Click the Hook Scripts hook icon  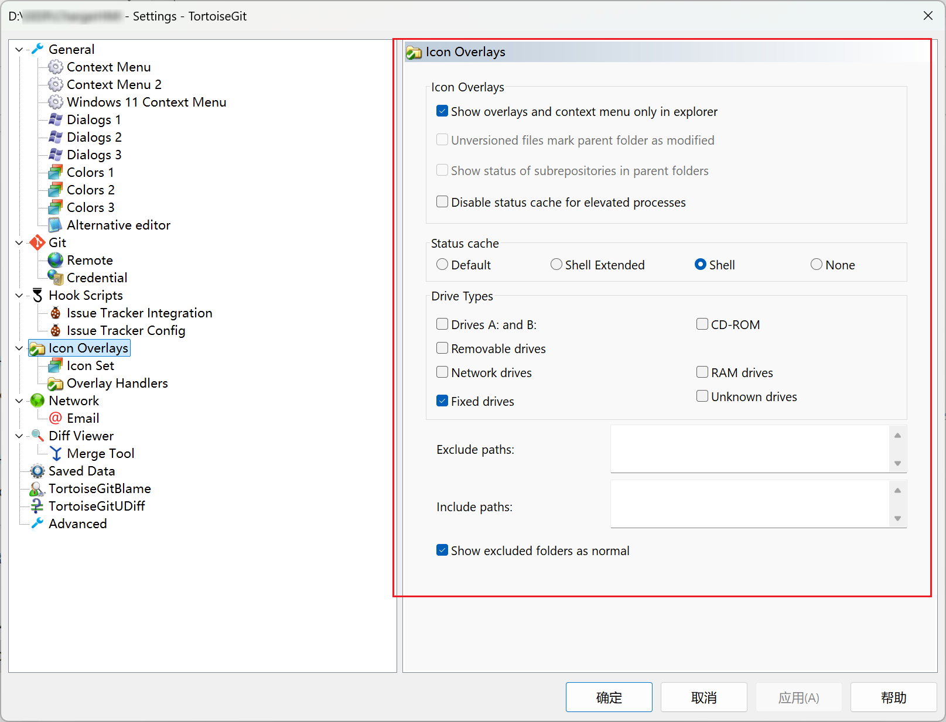[x=37, y=295]
